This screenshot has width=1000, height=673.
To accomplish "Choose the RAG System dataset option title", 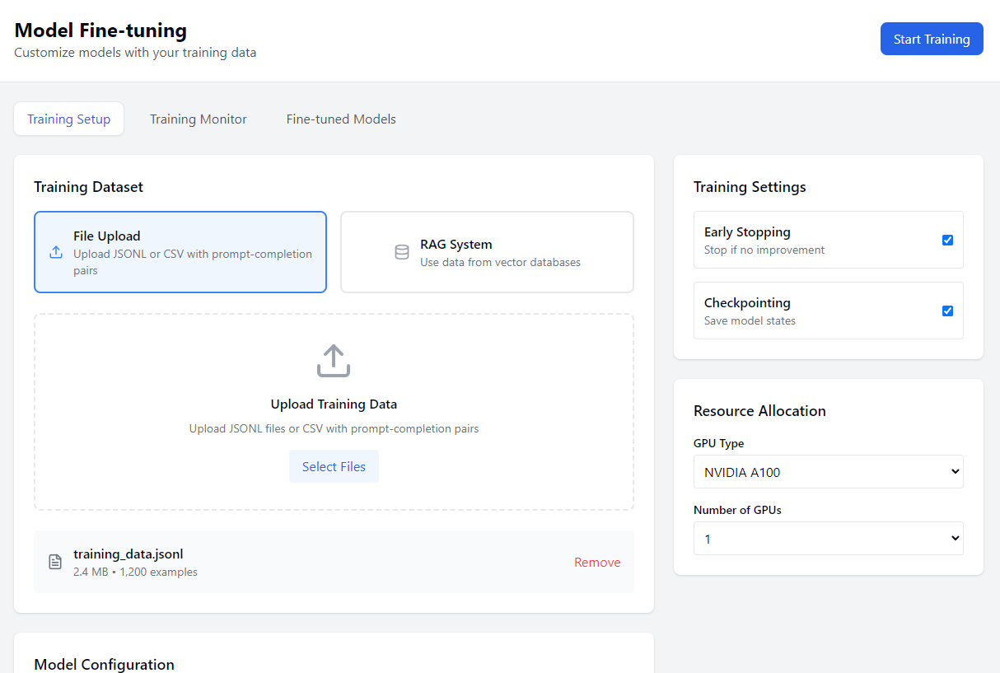I will pyautogui.click(x=456, y=245).
